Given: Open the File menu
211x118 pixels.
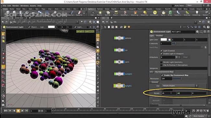Looking at the screenshot, I should [x=5, y=6].
